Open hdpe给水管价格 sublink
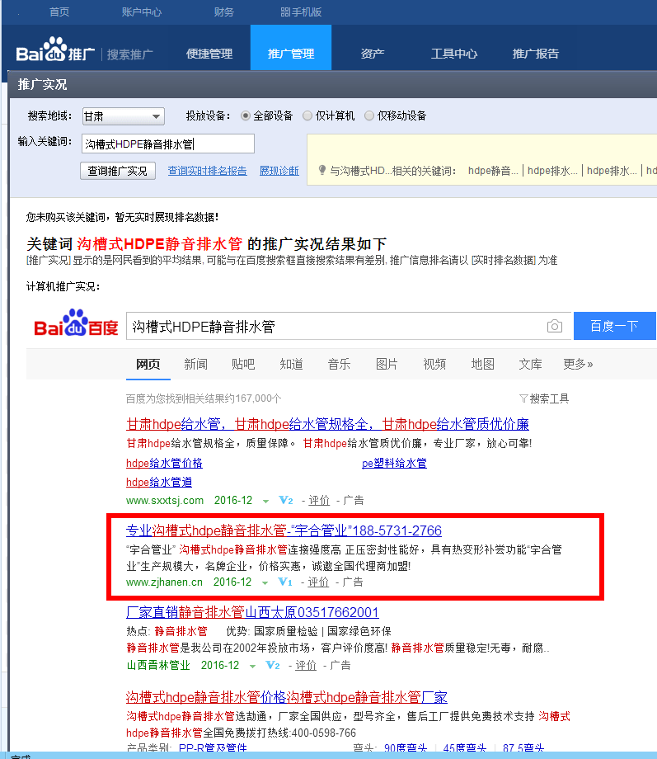657x759 pixels. pos(164,464)
